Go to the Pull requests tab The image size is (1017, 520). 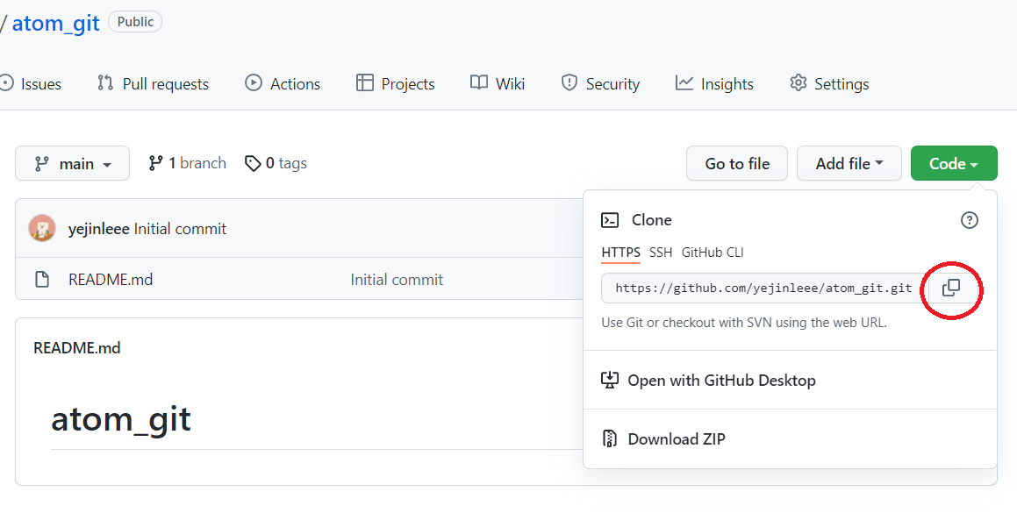153,83
